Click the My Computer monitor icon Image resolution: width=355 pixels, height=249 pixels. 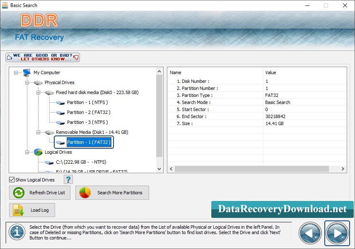tap(27, 73)
